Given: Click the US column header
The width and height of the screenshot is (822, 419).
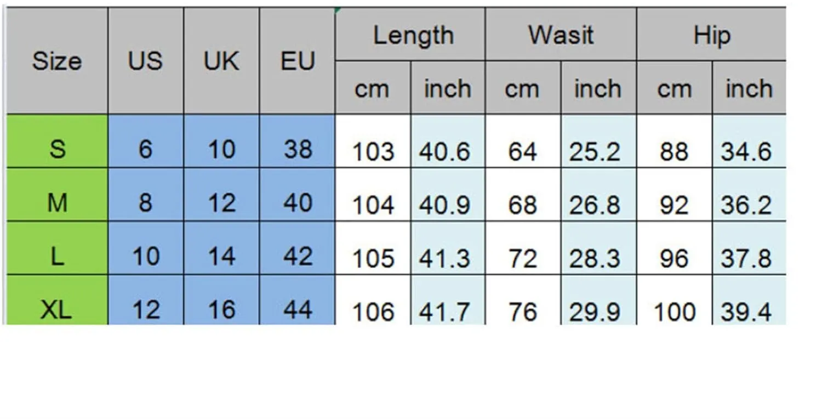Looking at the screenshot, I should pos(146,61).
